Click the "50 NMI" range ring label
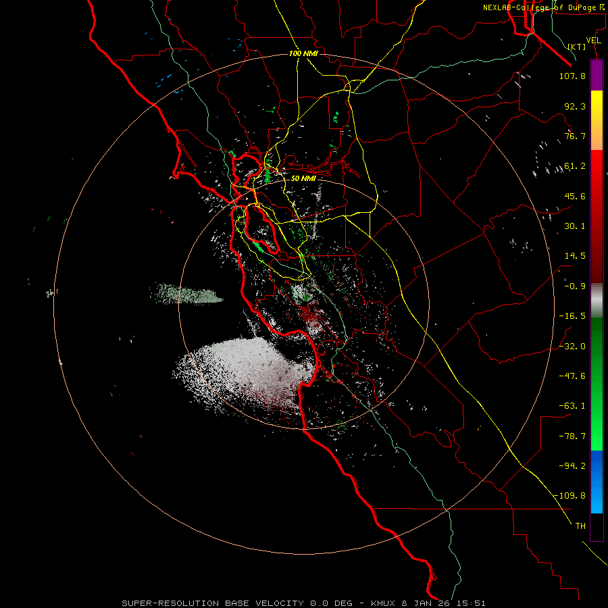This screenshot has width=608, height=608. click(x=303, y=178)
